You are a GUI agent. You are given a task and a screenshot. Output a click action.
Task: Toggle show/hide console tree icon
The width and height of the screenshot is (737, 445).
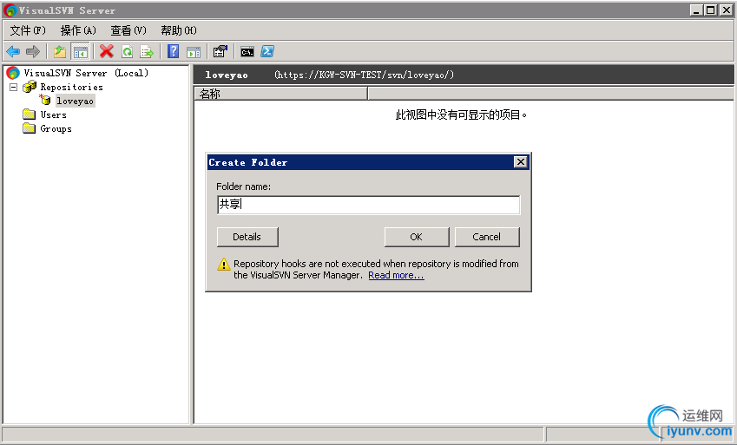(x=81, y=52)
